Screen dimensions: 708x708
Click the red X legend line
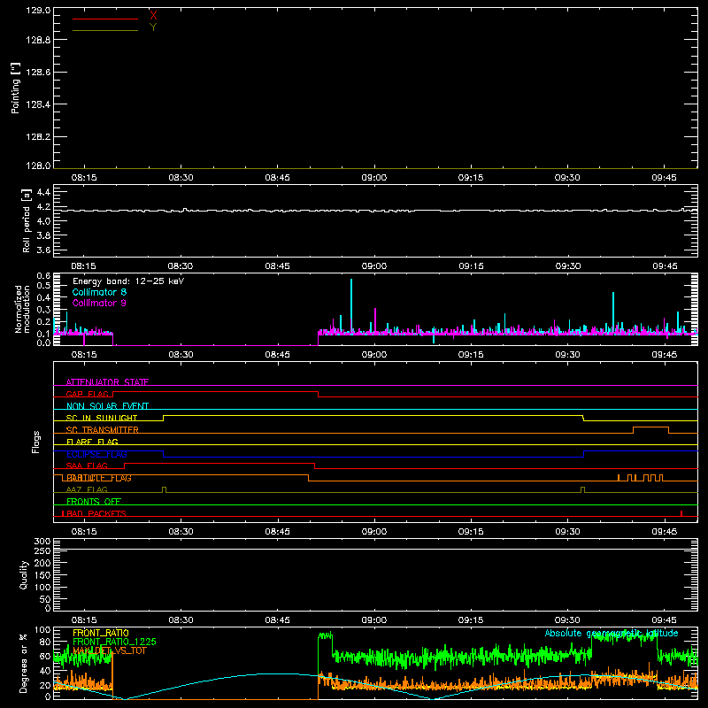[x=105, y=19]
